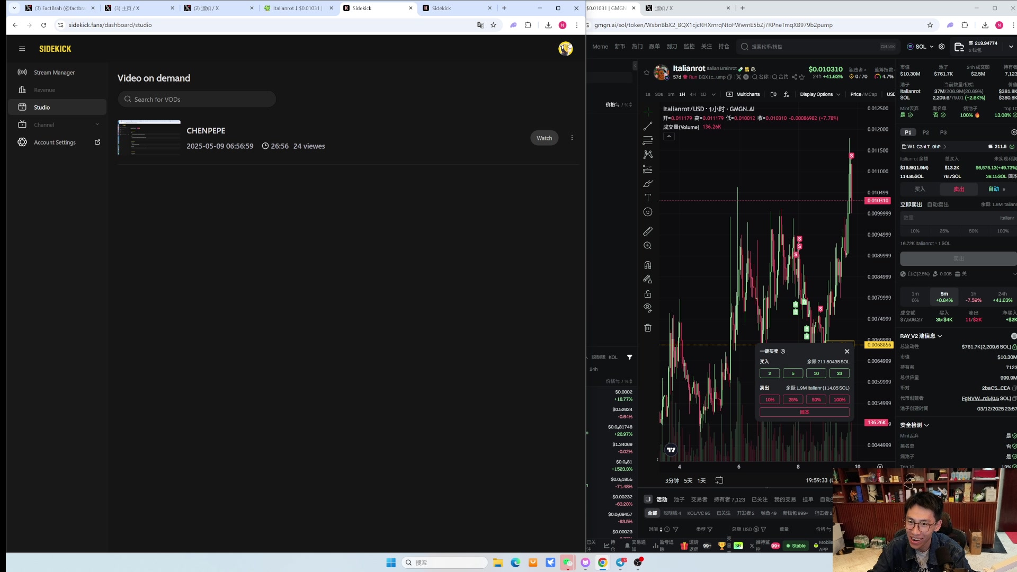Open the Multicharts view
The height and width of the screenshot is (572, 1017).
pyautogui.click(x=743, y=94)
